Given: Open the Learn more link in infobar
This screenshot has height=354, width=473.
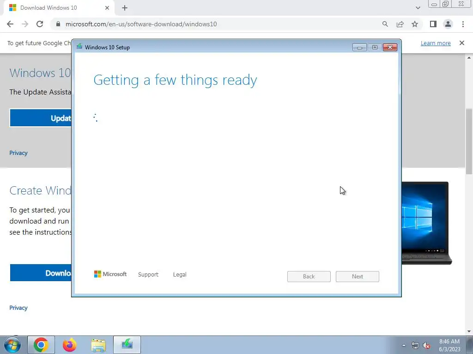Looking at the screenshot, I should click(x=436, y=43).
